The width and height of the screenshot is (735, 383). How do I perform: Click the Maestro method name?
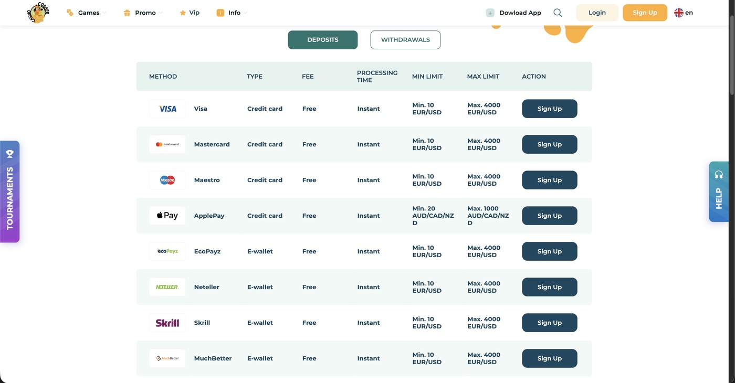tap(207, 180)
